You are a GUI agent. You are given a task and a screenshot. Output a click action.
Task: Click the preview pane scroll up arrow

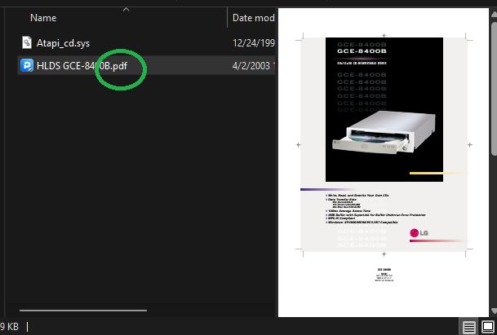pyautogui.click(x=494, y=14)
